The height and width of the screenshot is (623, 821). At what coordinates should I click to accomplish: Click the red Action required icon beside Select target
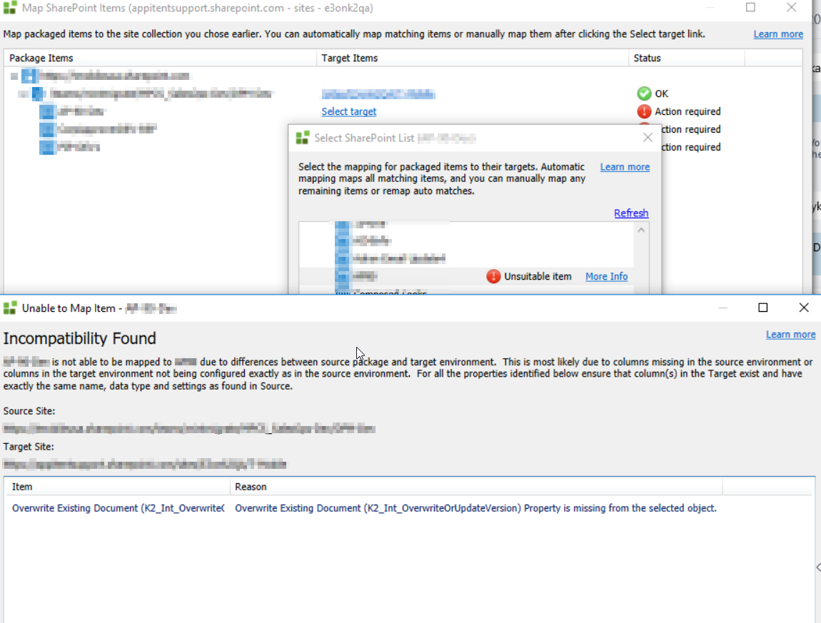(644, 111)
